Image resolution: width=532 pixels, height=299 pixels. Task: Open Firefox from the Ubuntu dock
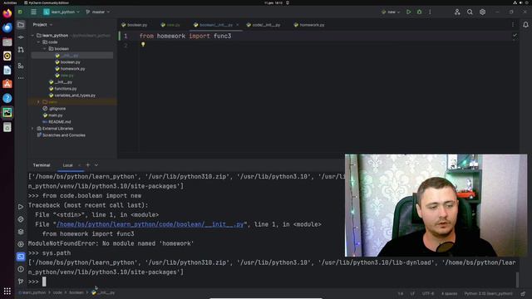pos(7,13)
